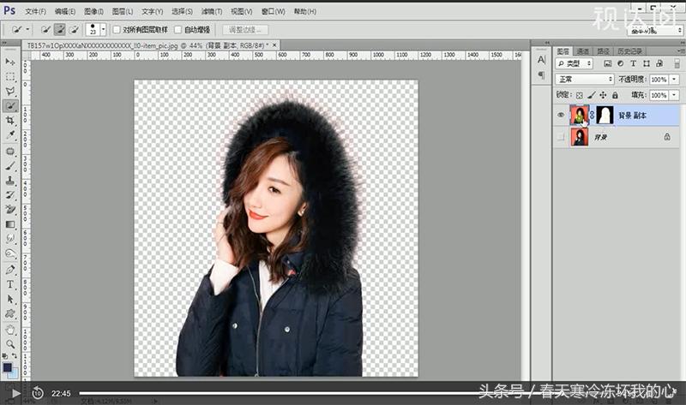Select the Crop tool
The image size is (686, 405).
point(10,121)
